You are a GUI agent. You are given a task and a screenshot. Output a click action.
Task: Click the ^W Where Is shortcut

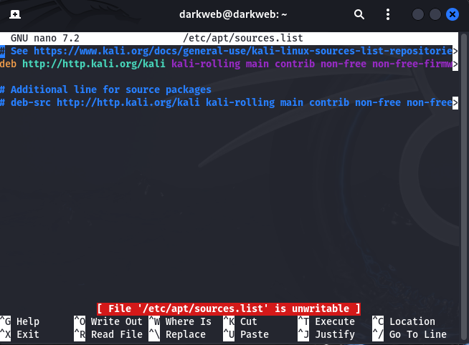pyautogui.click(x=180, y=321)
